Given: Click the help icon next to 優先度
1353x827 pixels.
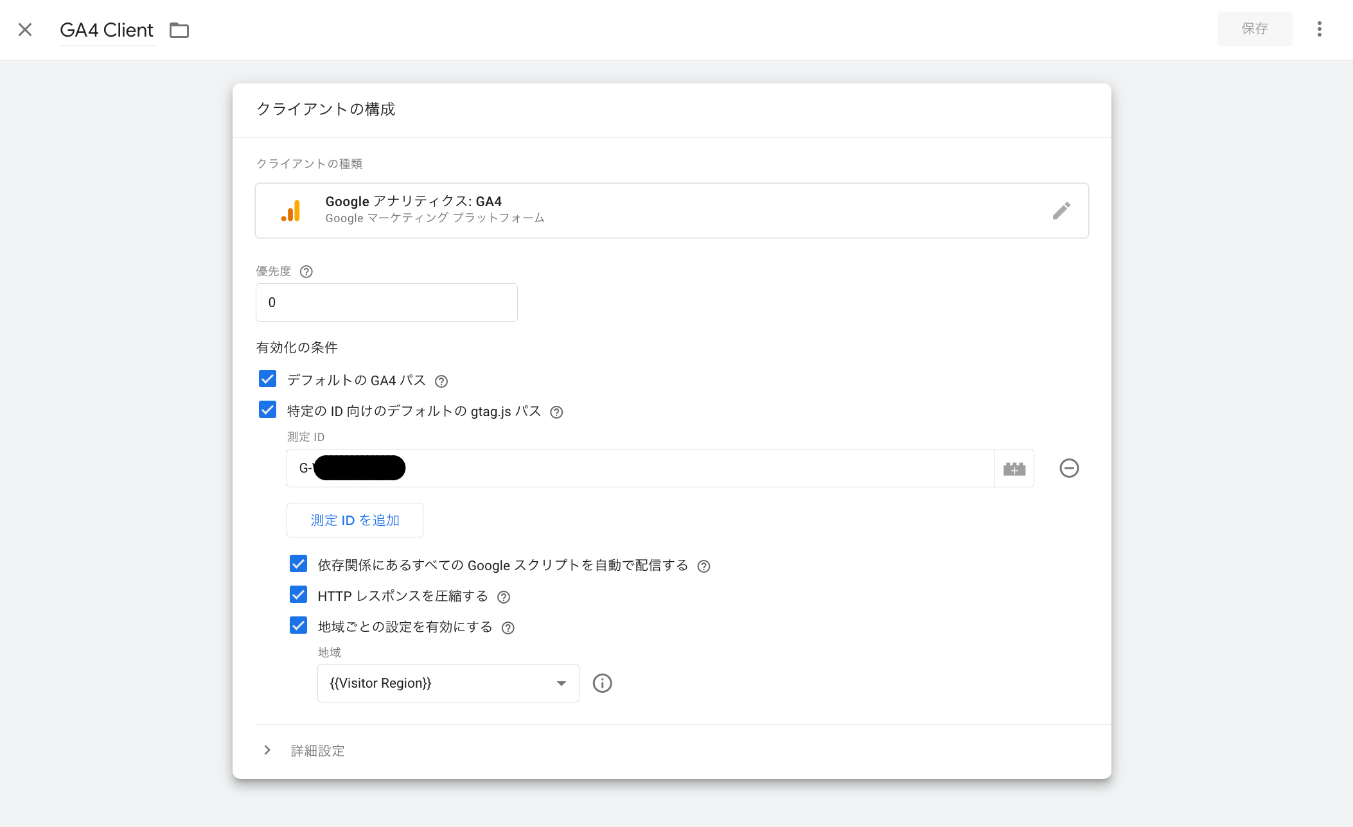Looking at the screenshot, I should click(306, 272).
